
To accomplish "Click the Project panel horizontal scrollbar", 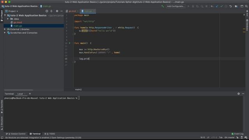I will [19, 90].
